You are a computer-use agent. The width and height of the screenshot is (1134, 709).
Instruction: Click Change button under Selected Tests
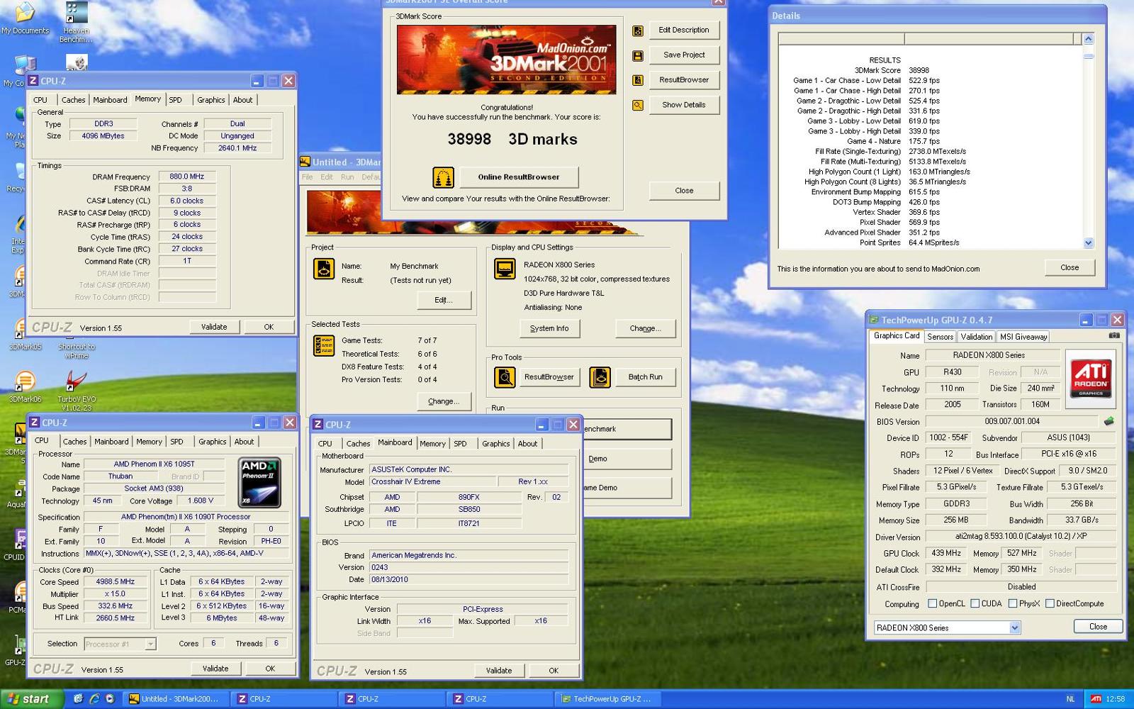point(444,401)
